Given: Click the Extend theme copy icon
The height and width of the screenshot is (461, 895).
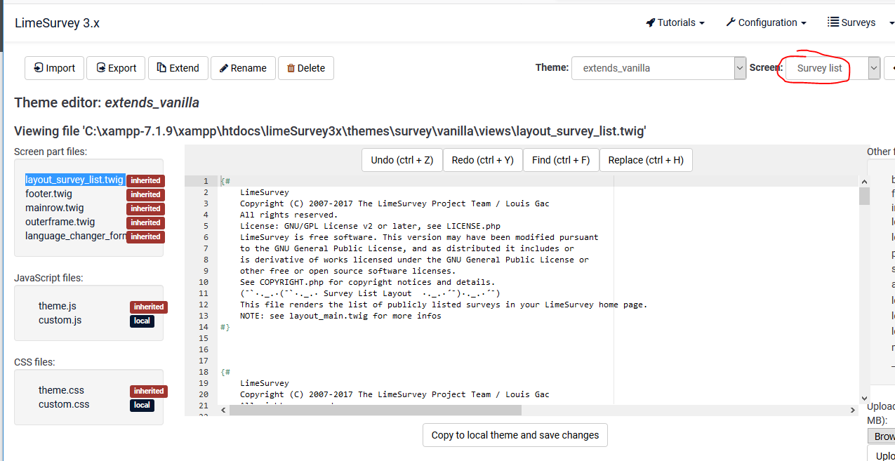Looking at the screenshot, I should [x=161, y=68].
